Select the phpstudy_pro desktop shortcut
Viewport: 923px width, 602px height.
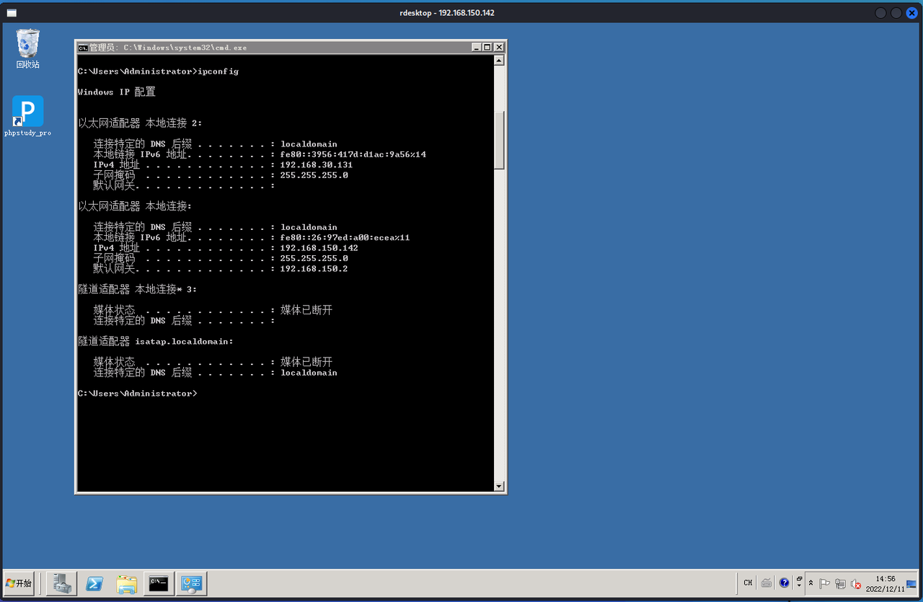coord(28,116)
